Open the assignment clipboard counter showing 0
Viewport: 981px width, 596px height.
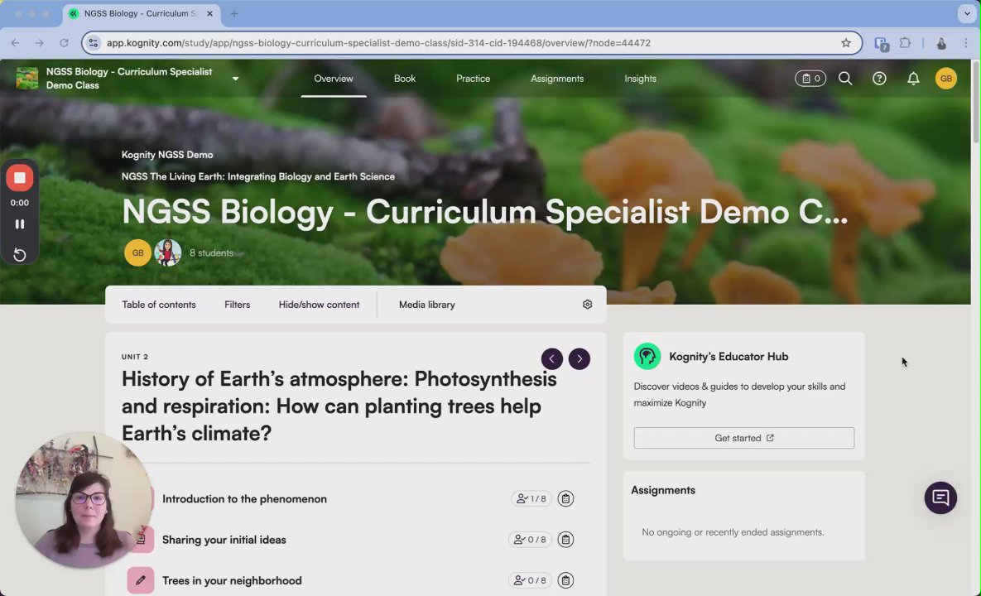(x=810, y=78)
